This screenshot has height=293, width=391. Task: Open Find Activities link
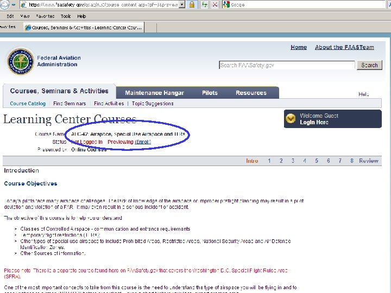coord(109,104)
